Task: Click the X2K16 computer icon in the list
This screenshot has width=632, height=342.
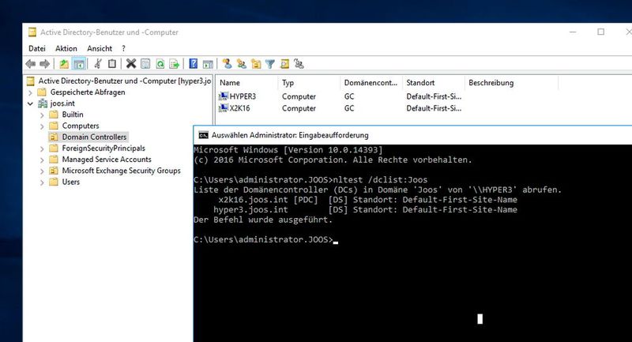Action: pos(223,108)
